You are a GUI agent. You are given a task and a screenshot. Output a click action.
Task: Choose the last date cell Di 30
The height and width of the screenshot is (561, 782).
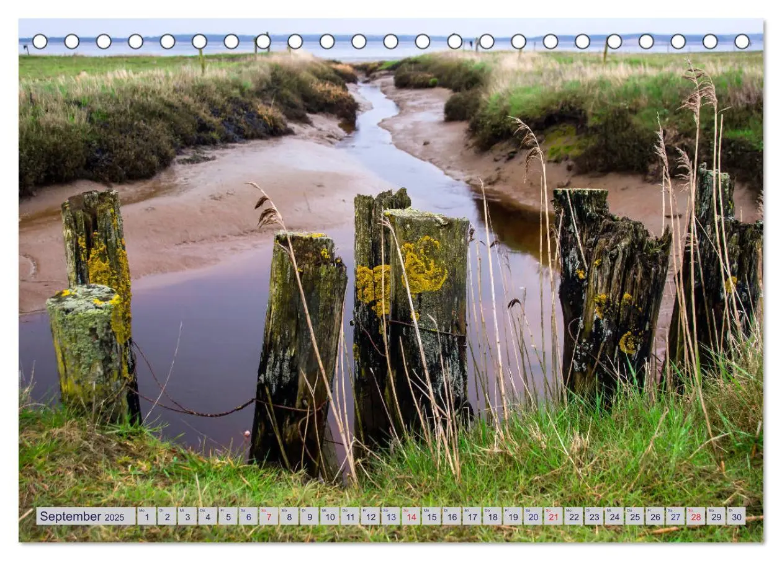point(737,516)
